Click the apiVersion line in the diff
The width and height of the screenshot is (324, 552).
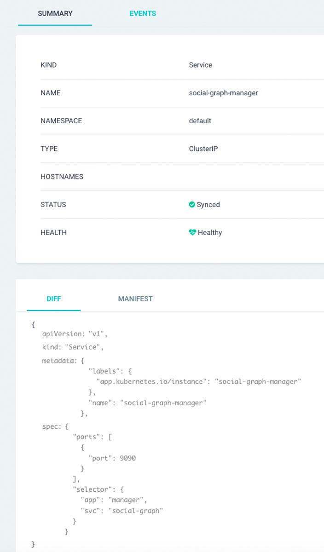tap(75, 334)
